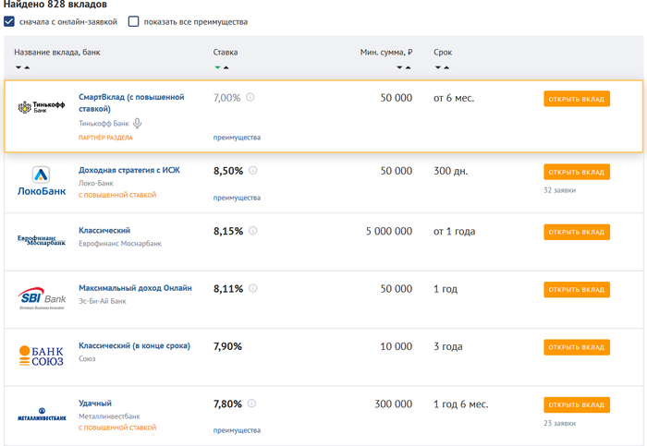Click 'ПАРТНЁР РАЗДЕЛА' label

click(x=105, y=138)
